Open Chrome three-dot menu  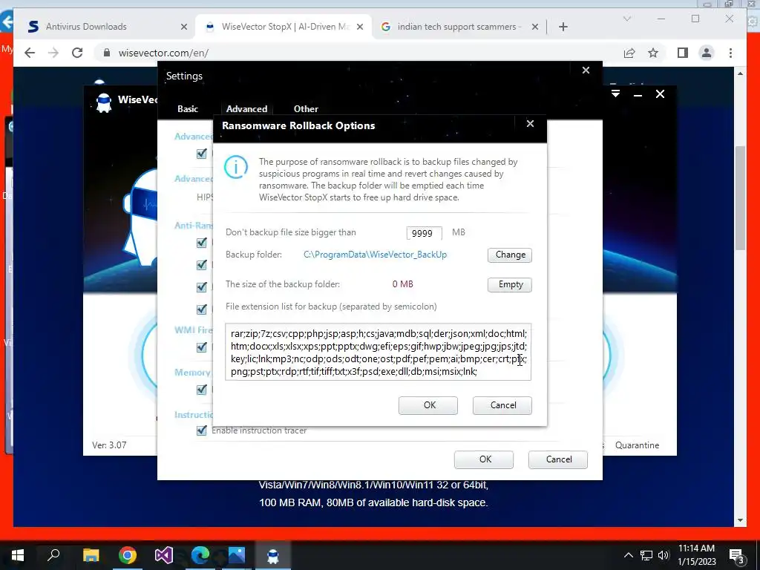point(730,53)
